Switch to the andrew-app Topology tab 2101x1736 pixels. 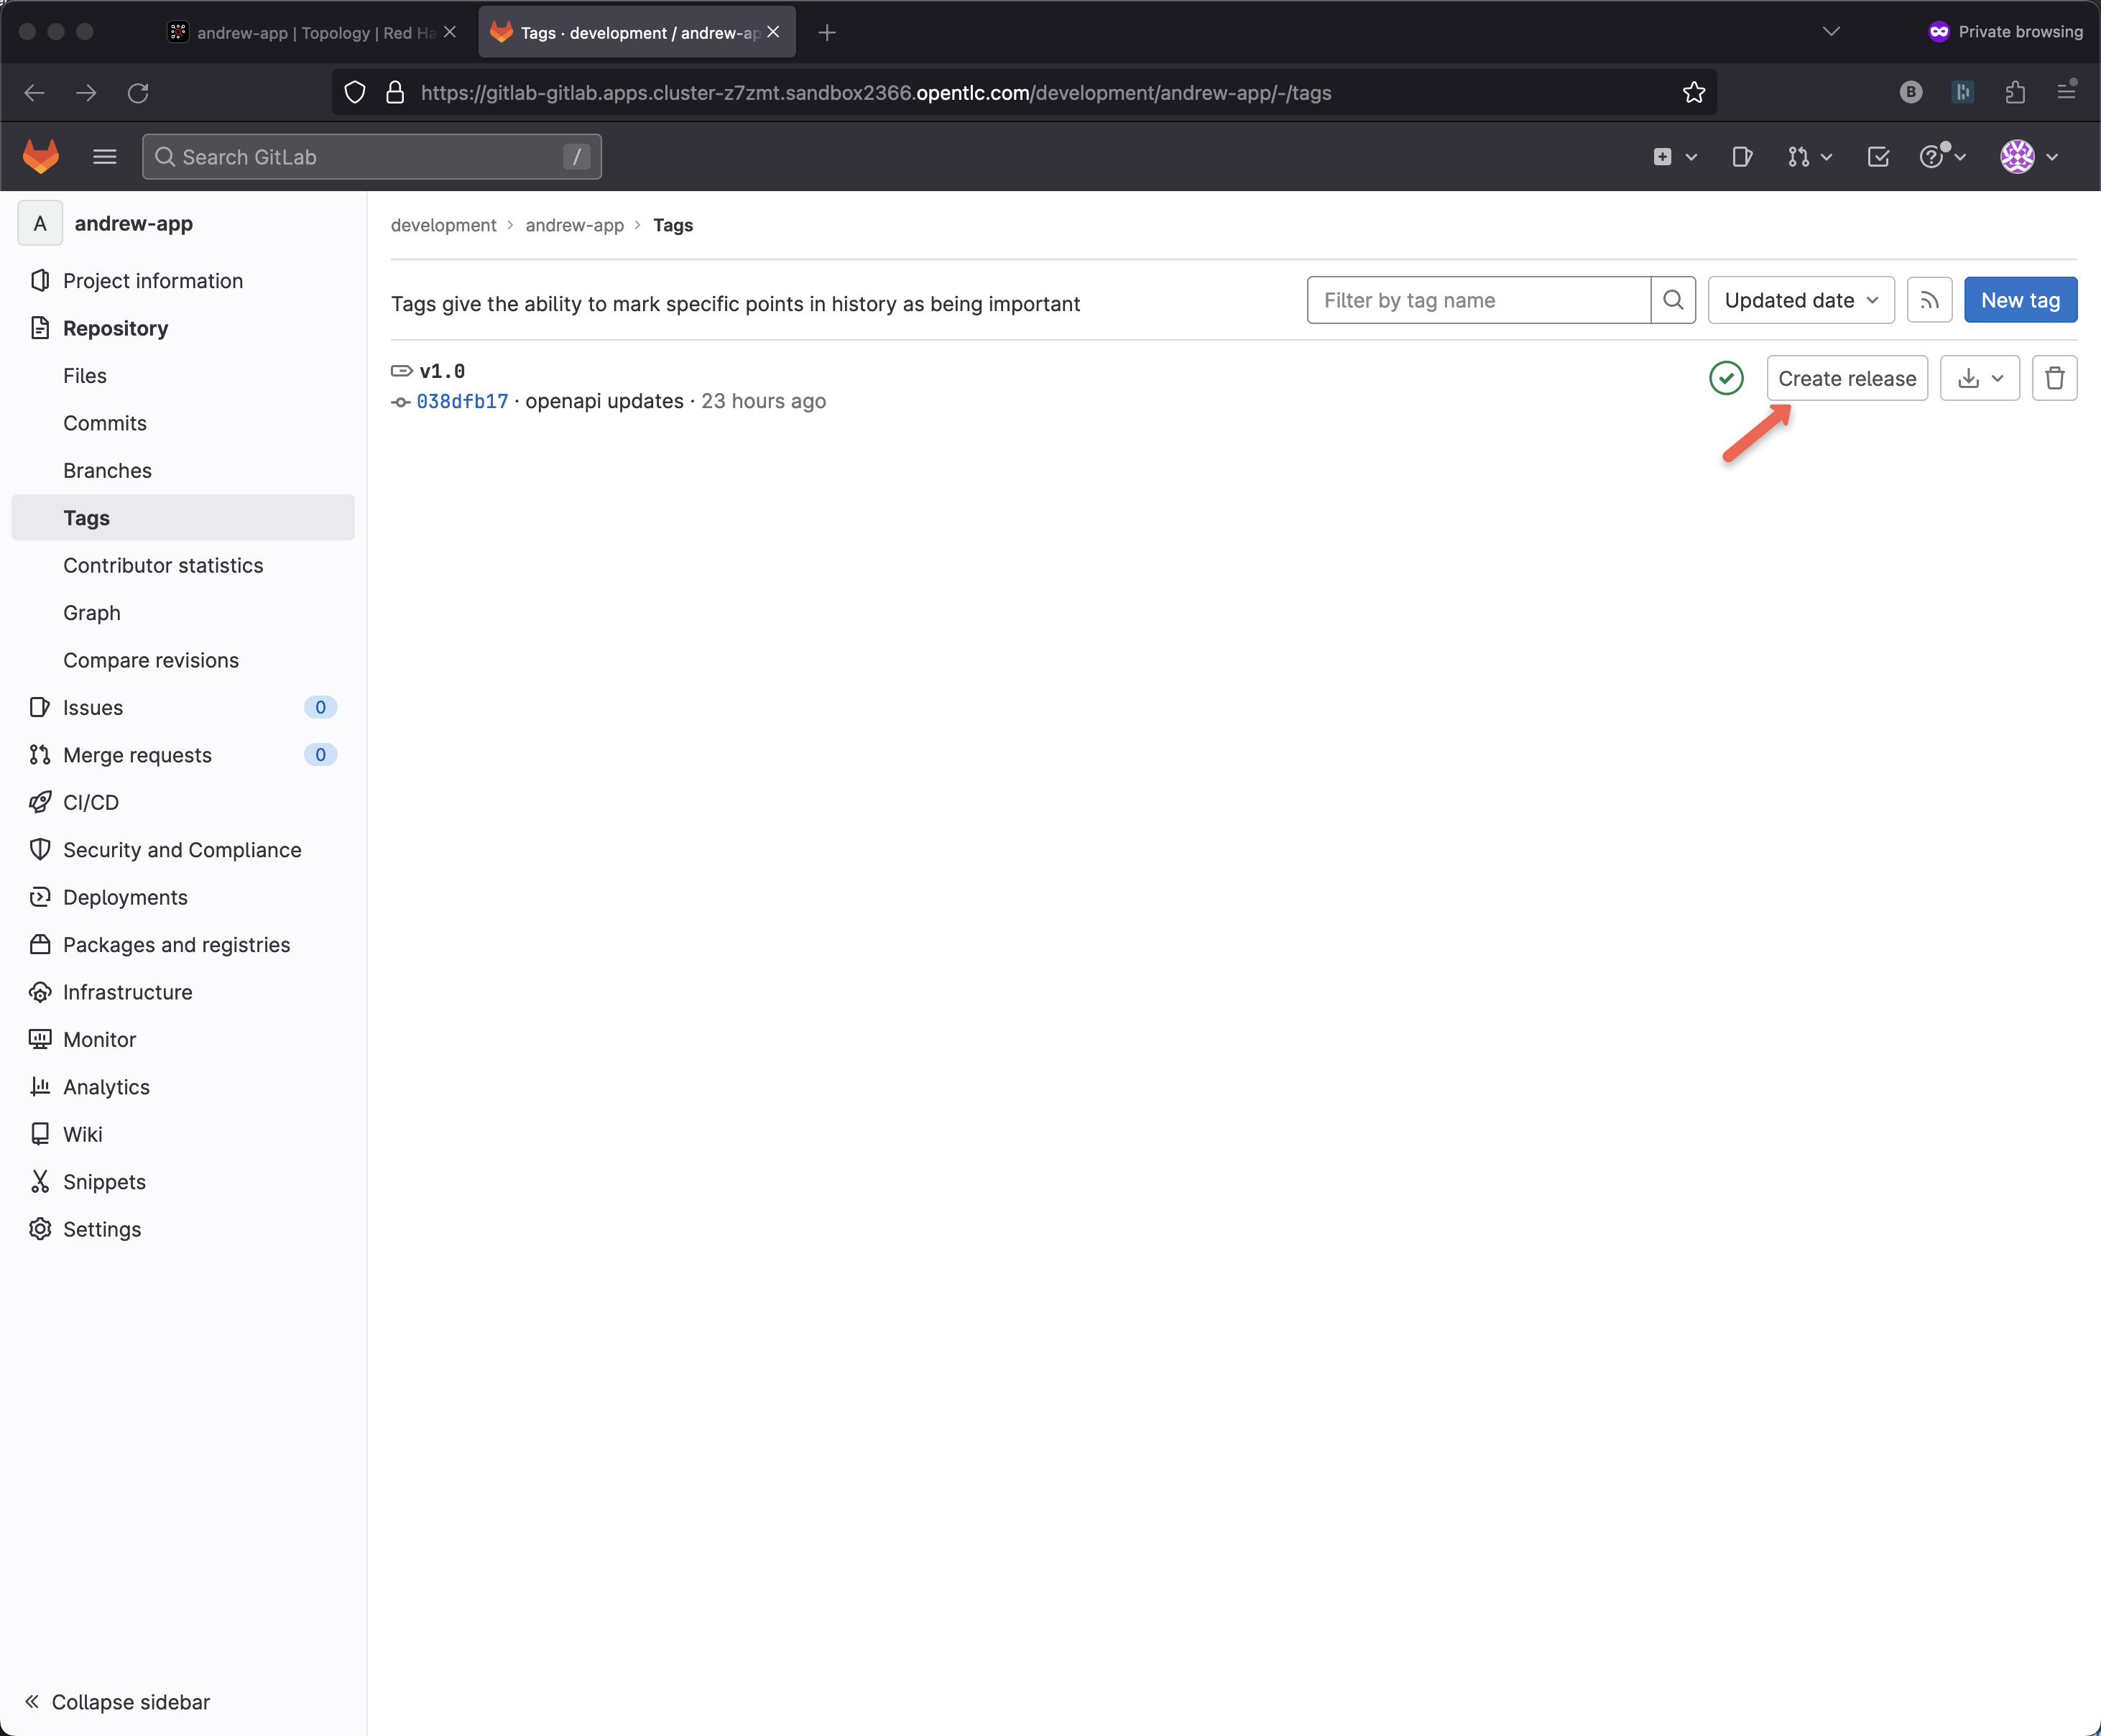click(x=310, y=33)
